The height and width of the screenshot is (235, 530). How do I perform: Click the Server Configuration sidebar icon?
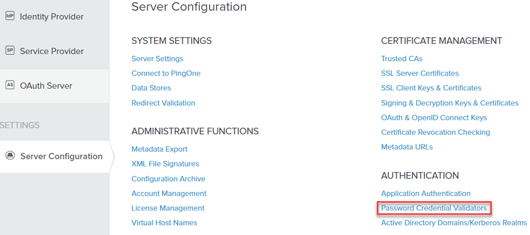(x=11, y=156)
